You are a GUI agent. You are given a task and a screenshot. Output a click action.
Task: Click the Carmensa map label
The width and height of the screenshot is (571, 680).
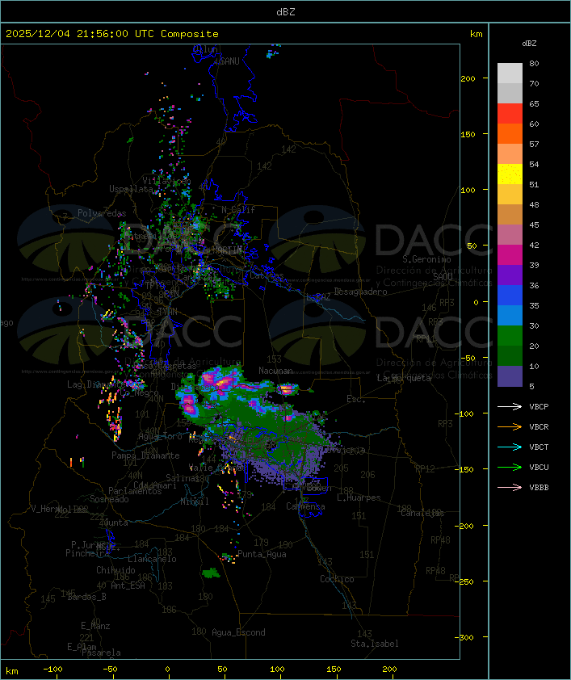coord(305,506)
